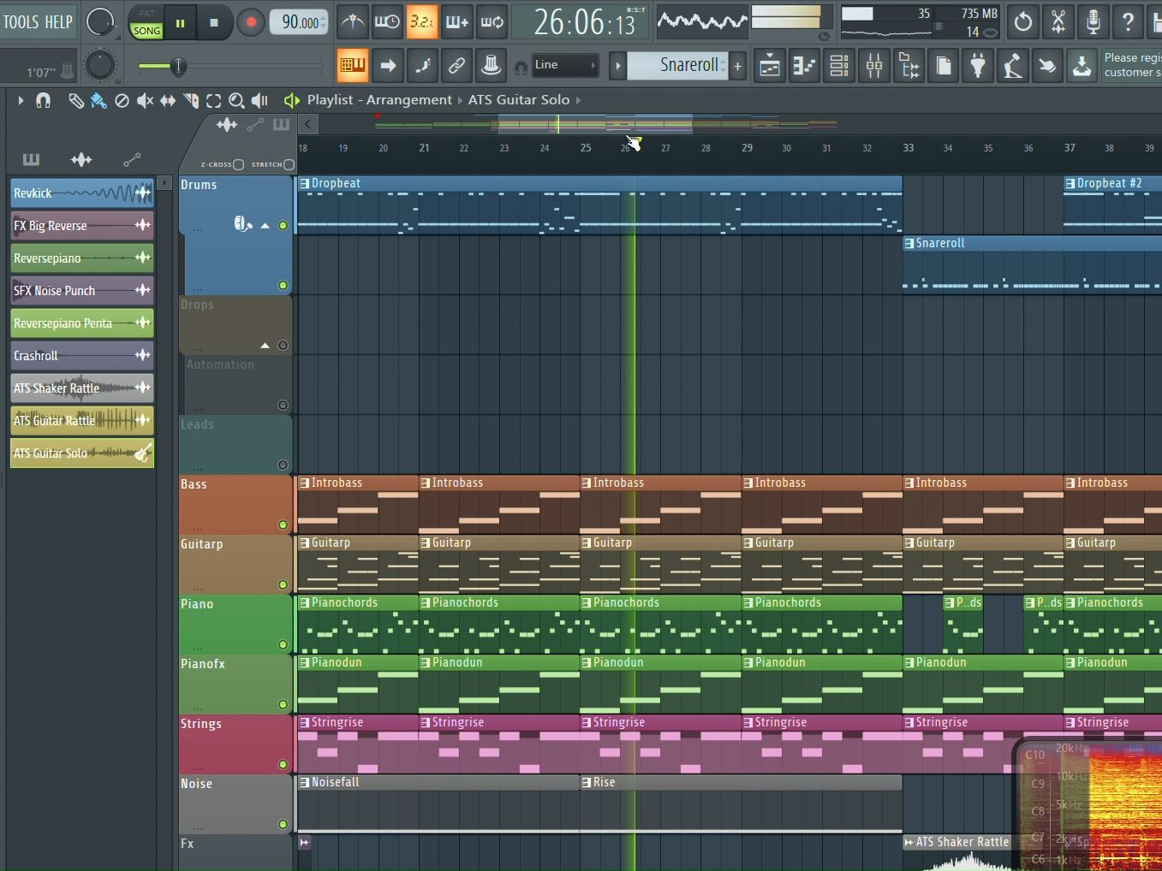
Task: Select the playlist Slice tool
Action: (x=191, y=101)
